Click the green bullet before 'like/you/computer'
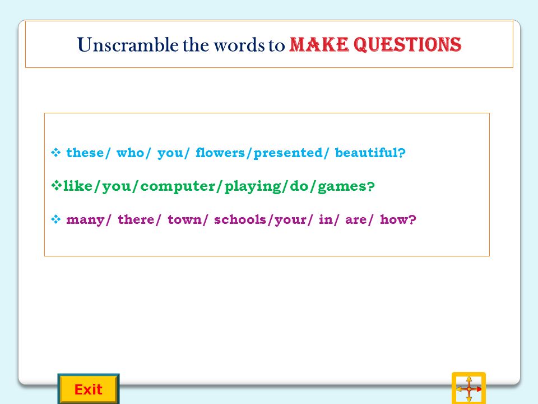Image resolution: width=538 pixels, height=404 pixels. pyautogui.click(x=57, y=186)
